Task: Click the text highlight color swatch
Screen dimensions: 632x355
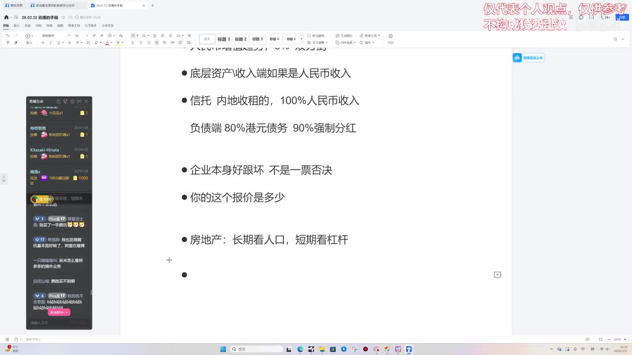Action: click(x=118, y=43)
